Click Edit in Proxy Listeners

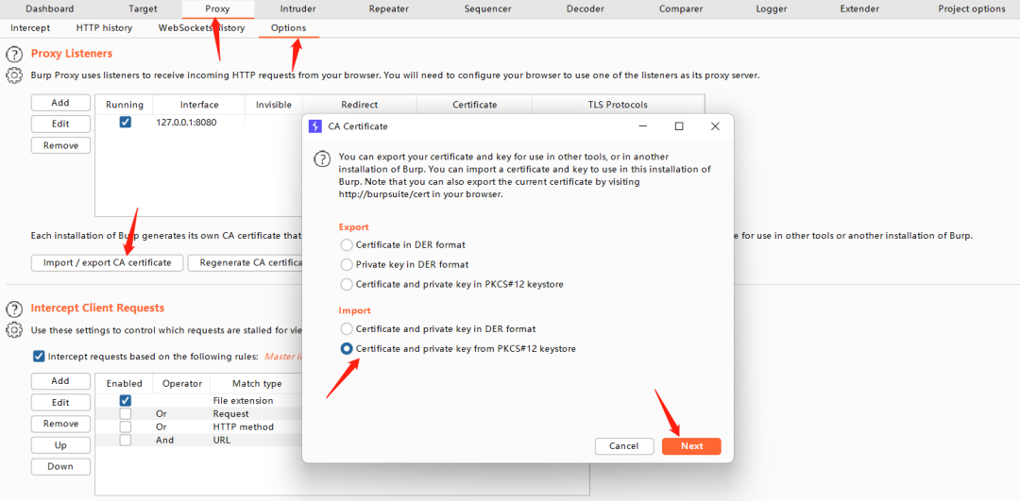click(x=60, y=125)
